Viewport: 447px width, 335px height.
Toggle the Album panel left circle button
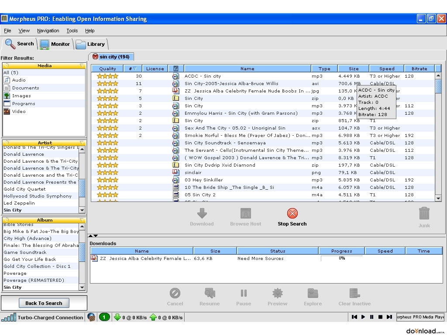(x=7, y=220)
